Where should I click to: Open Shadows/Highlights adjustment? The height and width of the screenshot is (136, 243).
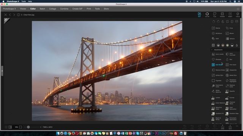coord(231,80)
